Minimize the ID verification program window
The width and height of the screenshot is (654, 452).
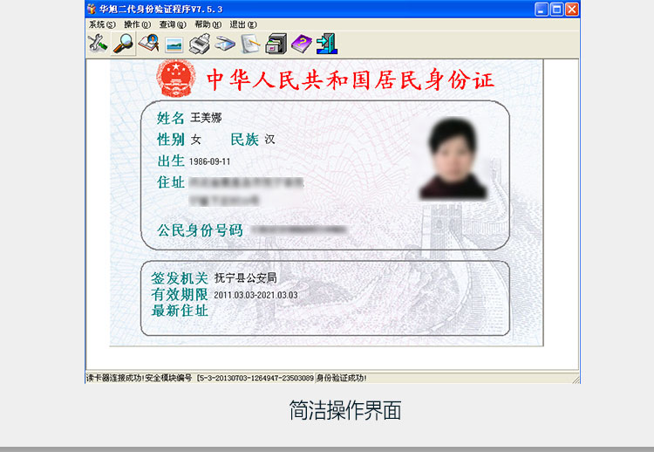[542, 9]
